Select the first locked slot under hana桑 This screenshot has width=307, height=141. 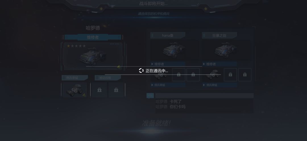[179, 75]
